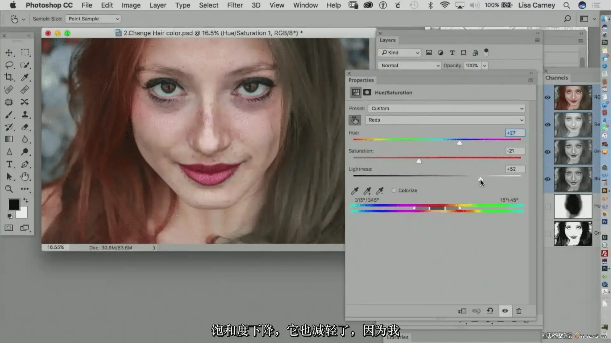Click the Saturation slider handle
The height and width of the screenshot is (343, 611).
coord(419,161)
